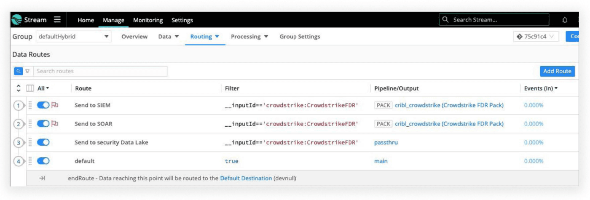
Task: Expand route number 1 row
Action: point(19,106)
